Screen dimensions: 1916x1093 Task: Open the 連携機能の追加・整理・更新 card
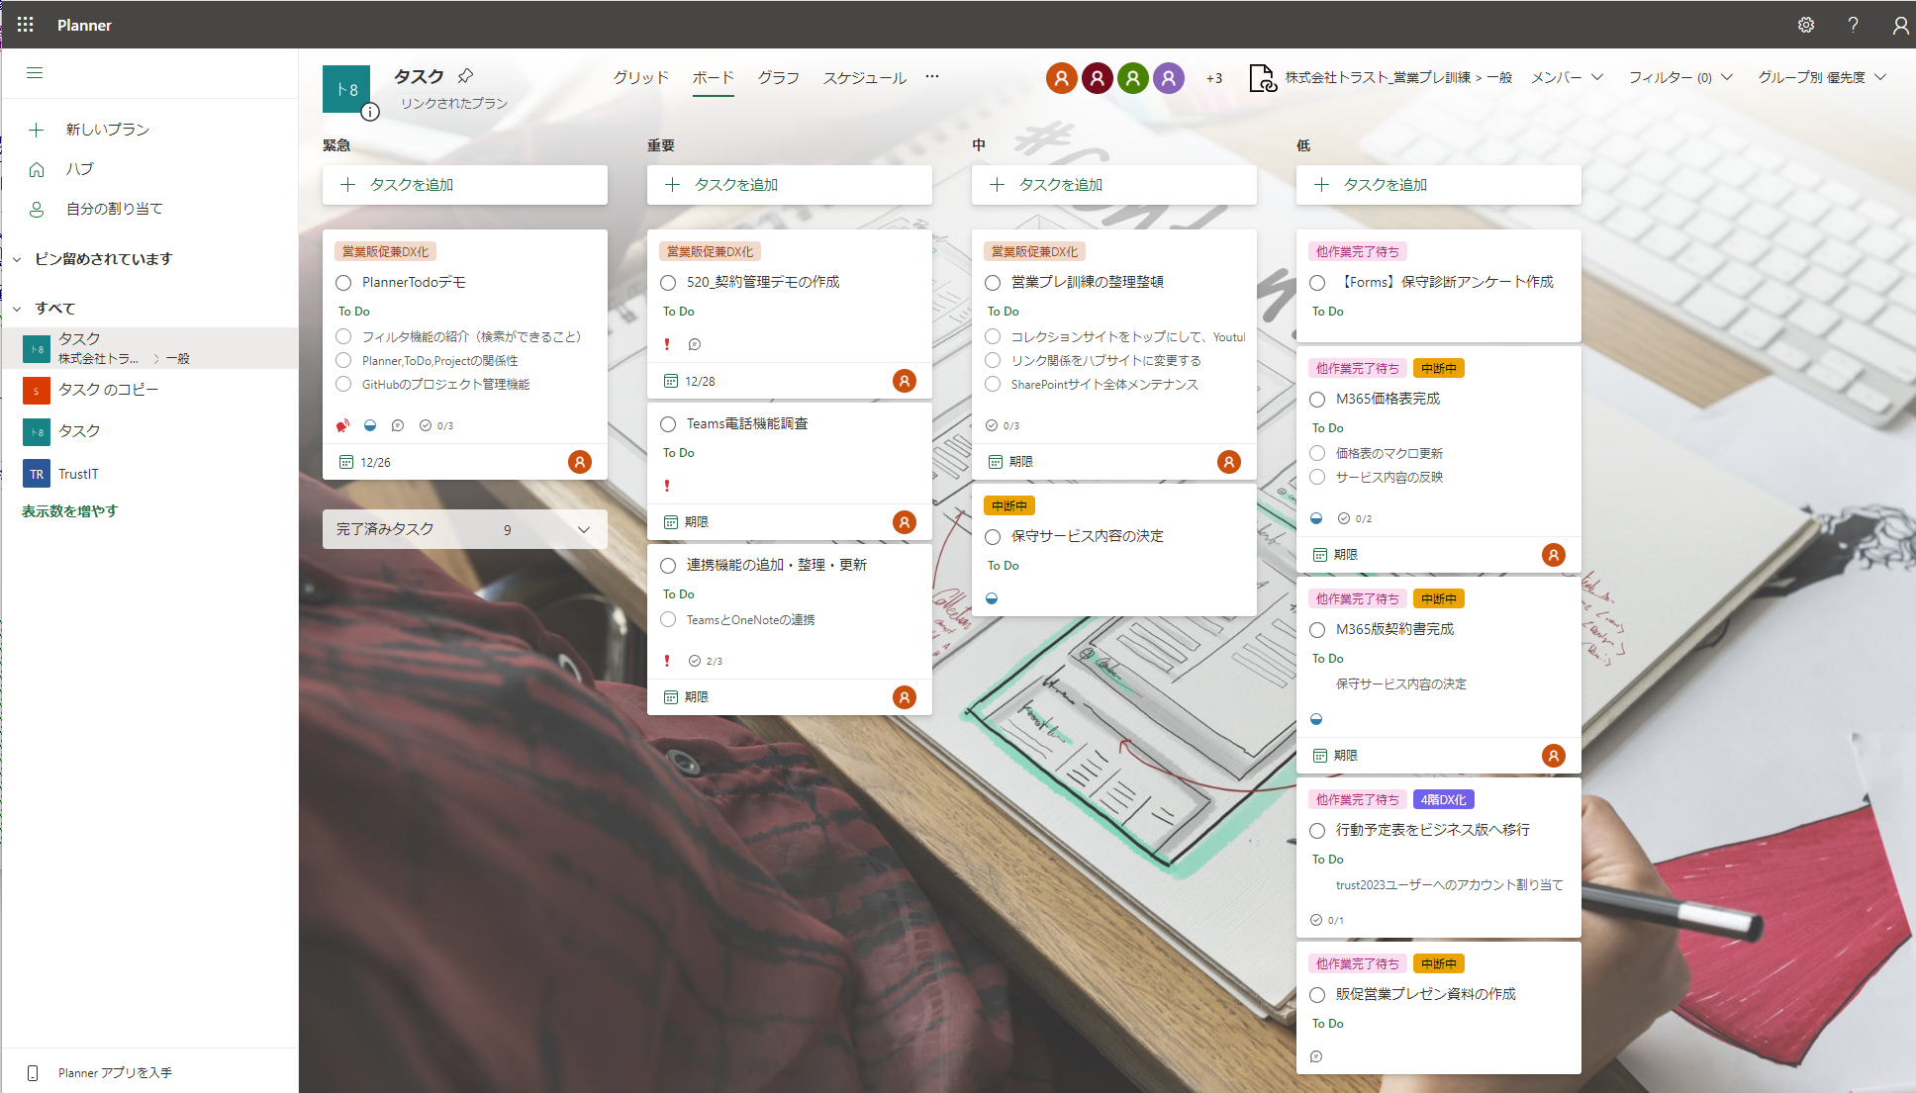pos(790,629)
